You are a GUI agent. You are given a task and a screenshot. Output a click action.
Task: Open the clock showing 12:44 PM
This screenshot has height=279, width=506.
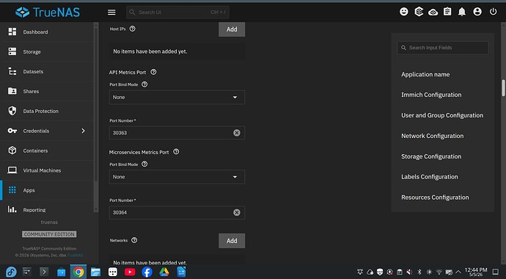tap(476, 272)
